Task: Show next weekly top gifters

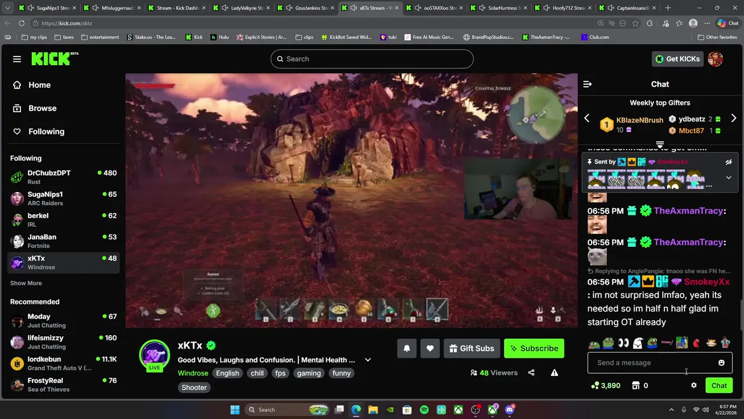Action: pyautogui.click(x=734, y=118)
